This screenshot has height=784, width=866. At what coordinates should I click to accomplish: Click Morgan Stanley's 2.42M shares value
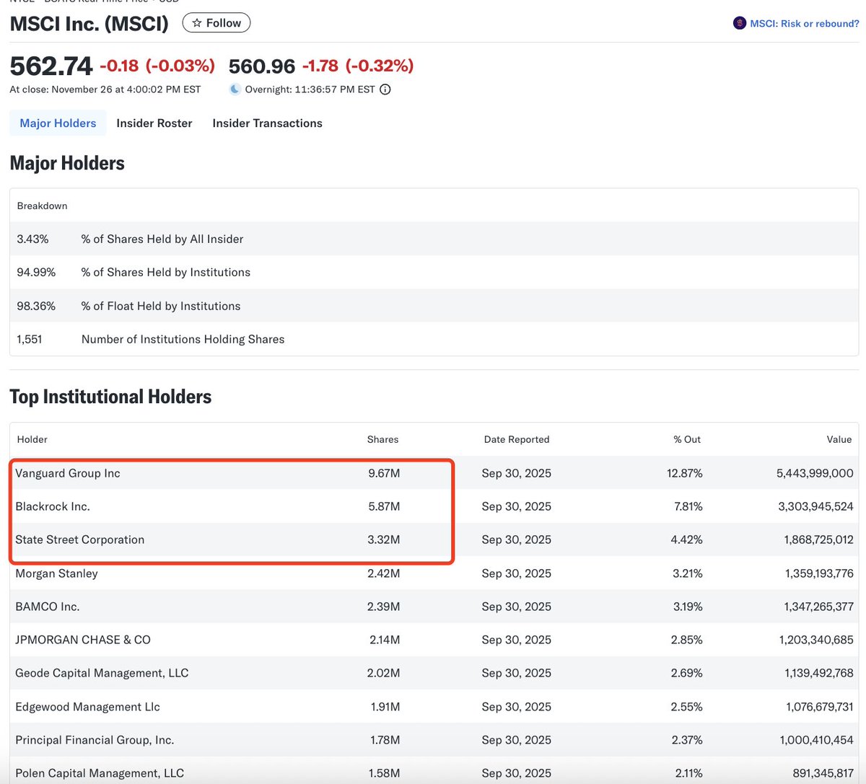coord(383,573)
